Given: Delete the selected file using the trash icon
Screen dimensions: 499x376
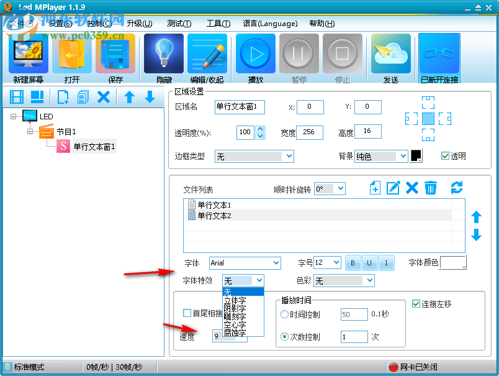Looking at the screenshot, I should (431, 188).
